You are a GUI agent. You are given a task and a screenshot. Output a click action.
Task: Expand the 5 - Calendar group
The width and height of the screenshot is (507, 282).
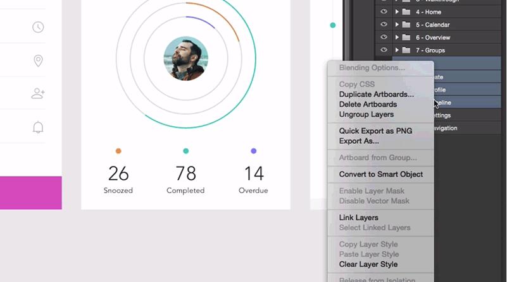click(x=397, y=25)
